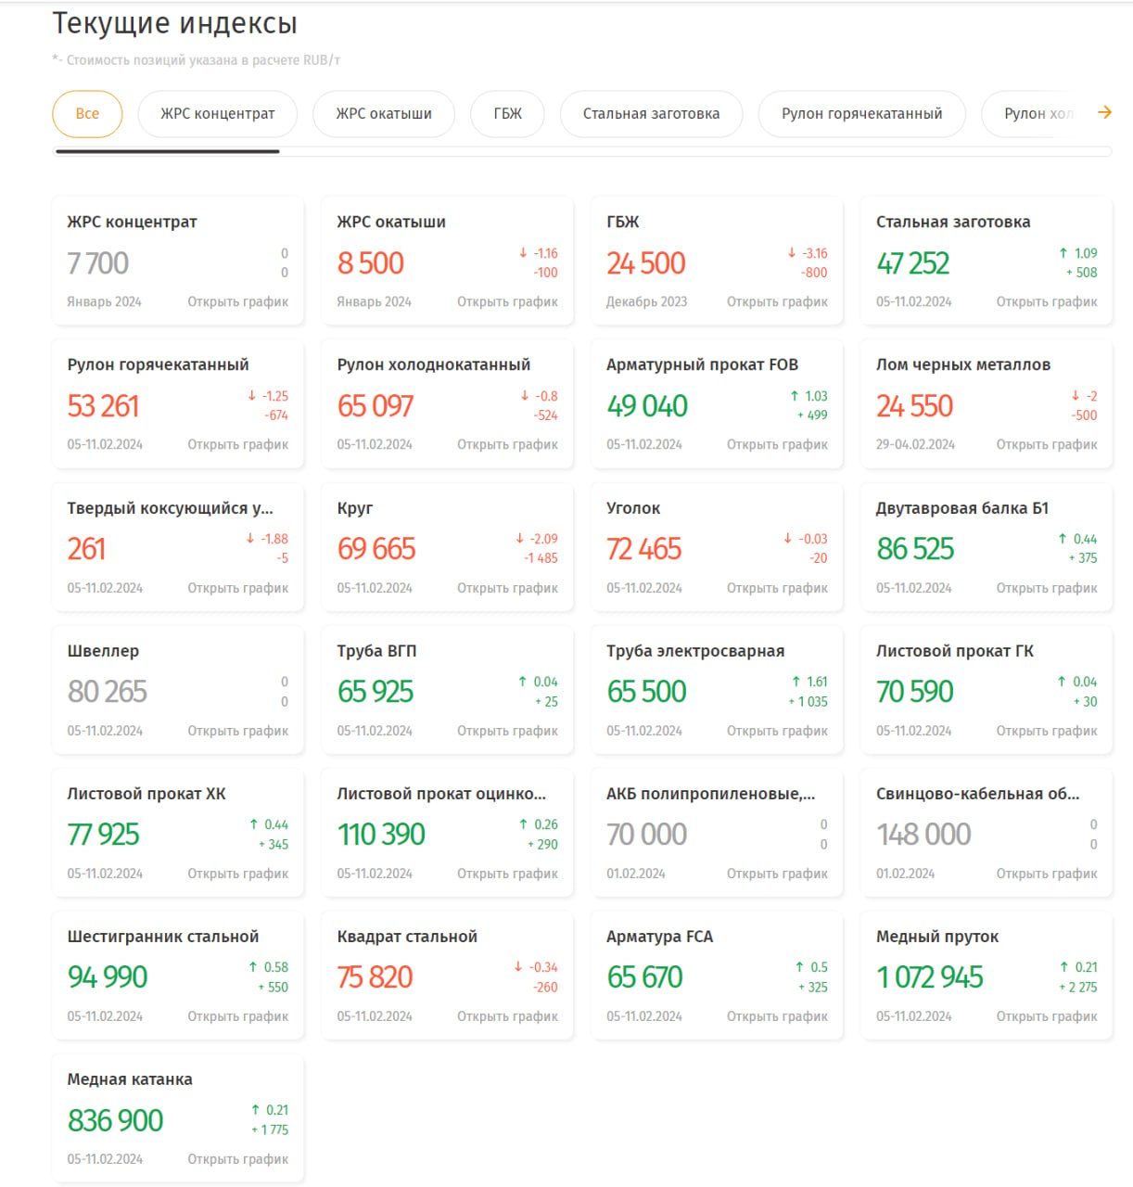Click the red down arrow on Квадрат стальной card
The width and height of the screenshot is (1133, 1187).
click(518, 967)
